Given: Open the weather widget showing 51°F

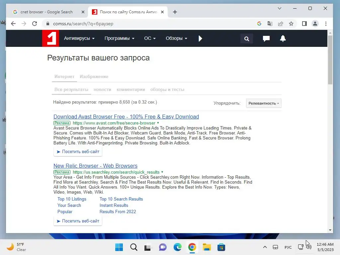Looking at the screenshot, I should tap(16, 247).
